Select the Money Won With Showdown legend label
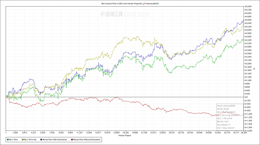The image size is (260, 145). tap(55, 140)
